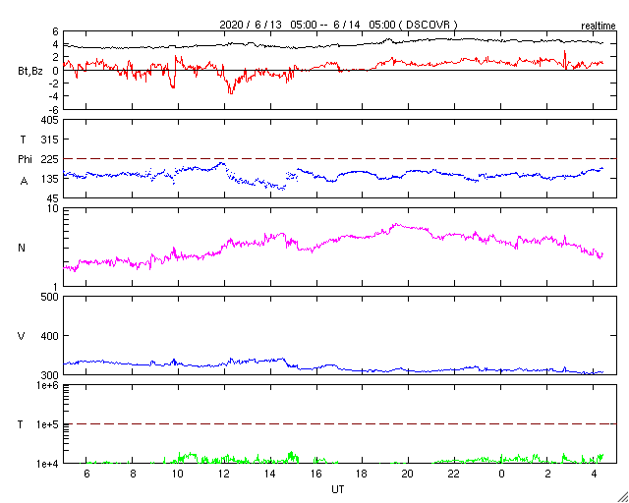Click the '300' velocity tick label
The width and height of the screenshot is (629, 503).
coord(49,374)
